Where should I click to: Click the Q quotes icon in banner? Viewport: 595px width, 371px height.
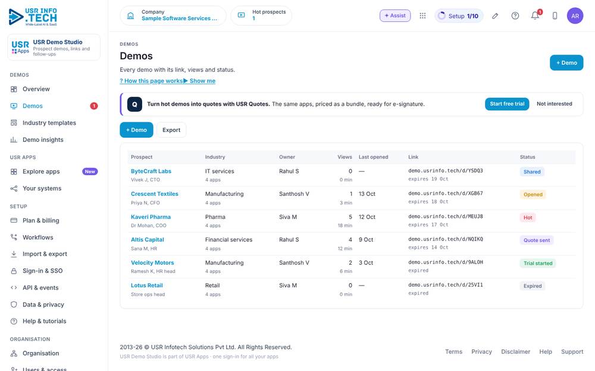134,104
